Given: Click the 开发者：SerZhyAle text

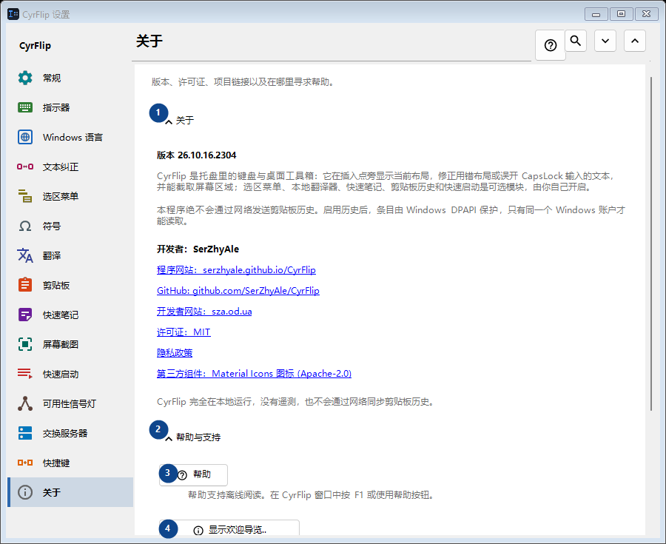Looking at the screenshot, I should pyautogui.click(x=198, y=249).
